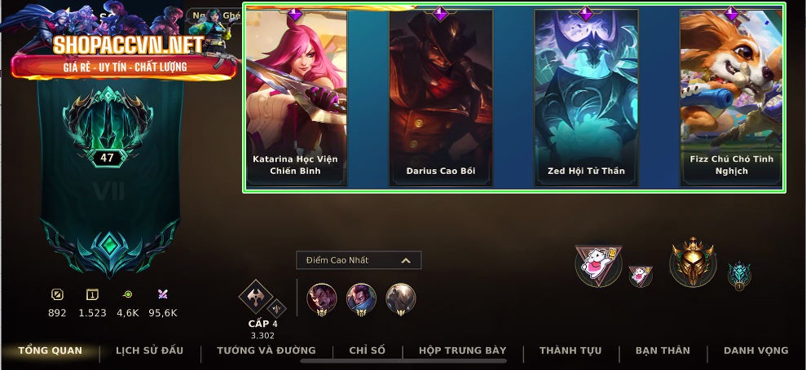Go to the Hộp Trưng Bày tab

(463, 350)
